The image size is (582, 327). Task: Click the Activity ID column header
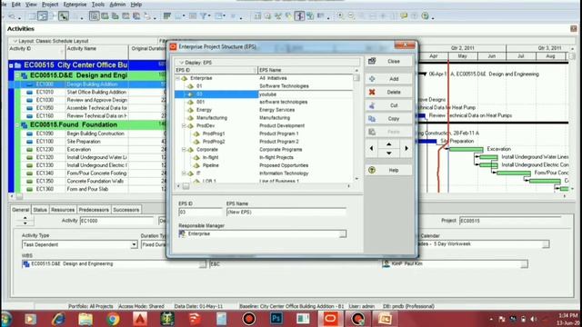point(36,53)
